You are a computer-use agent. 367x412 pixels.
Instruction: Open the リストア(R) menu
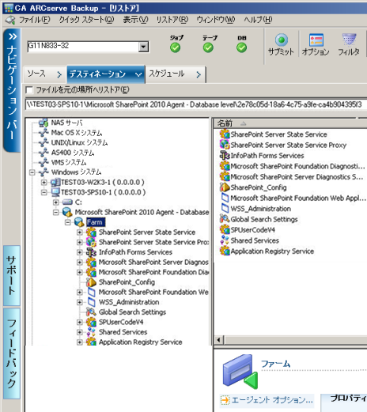172,20
